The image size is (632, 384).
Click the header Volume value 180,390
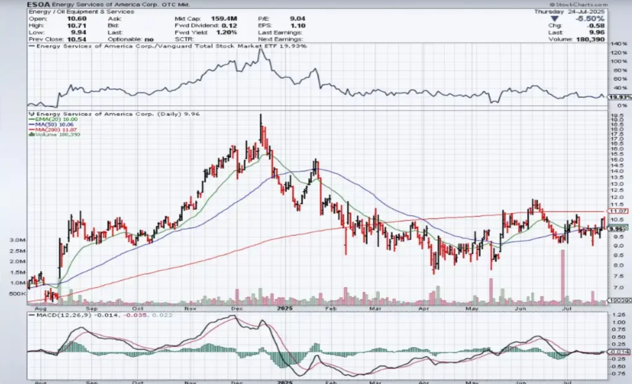590,39
